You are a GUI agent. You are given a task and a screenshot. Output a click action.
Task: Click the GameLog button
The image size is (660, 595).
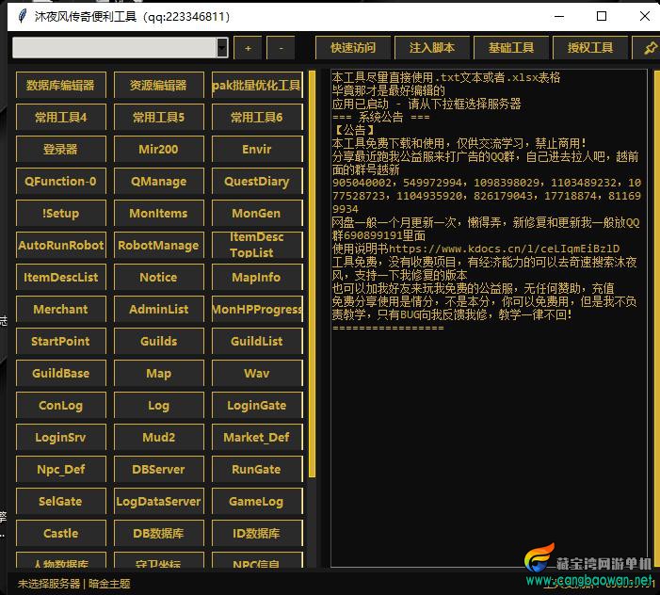257,501
